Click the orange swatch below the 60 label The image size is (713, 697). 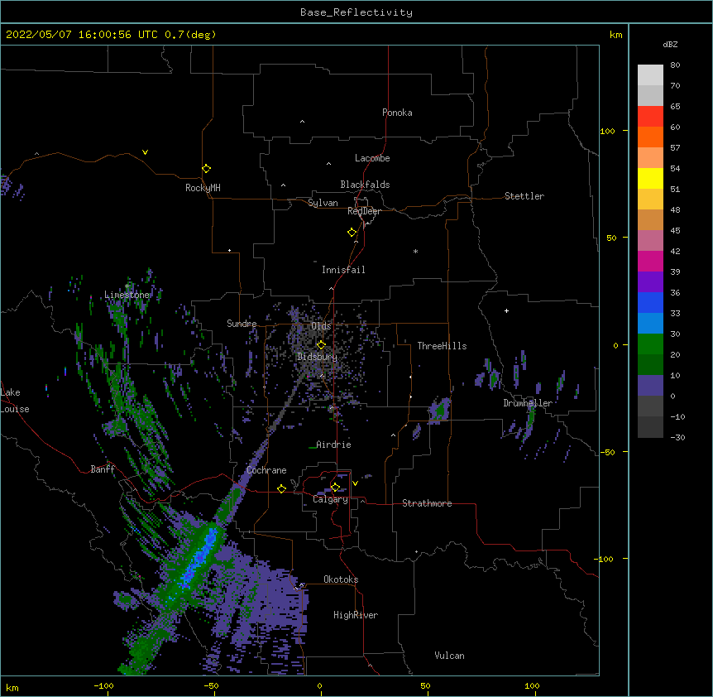(650, 137)
